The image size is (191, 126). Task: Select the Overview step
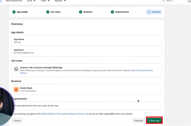pos(154,12)
